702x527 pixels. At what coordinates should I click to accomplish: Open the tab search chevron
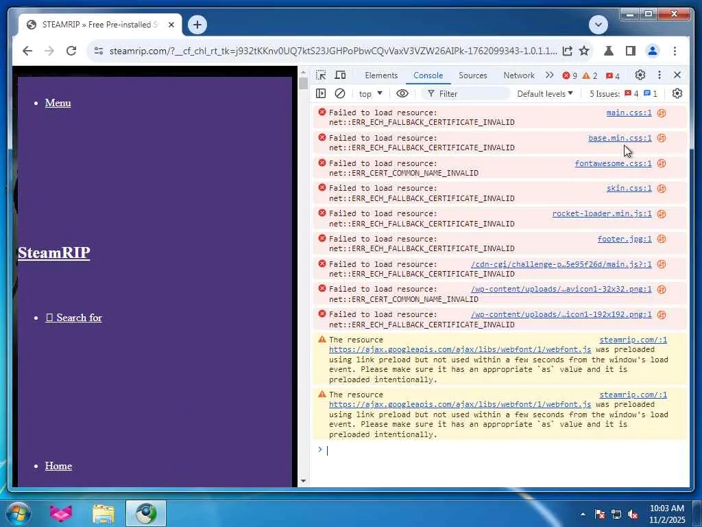(598, 25)
